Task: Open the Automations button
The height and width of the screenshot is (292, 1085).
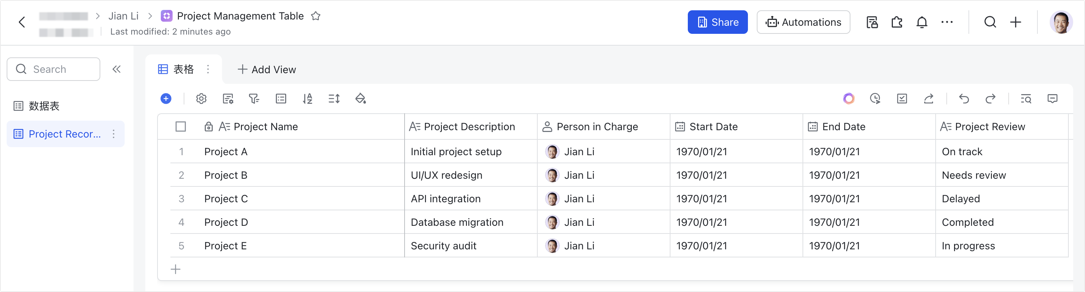Action: pos(803,22)
